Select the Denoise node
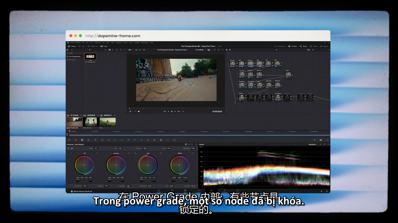This screenshot has height=223, width=398. [x=232, y=64]
